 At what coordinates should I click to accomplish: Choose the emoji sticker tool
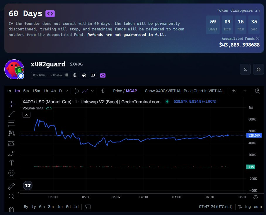[x=11, y=173]
